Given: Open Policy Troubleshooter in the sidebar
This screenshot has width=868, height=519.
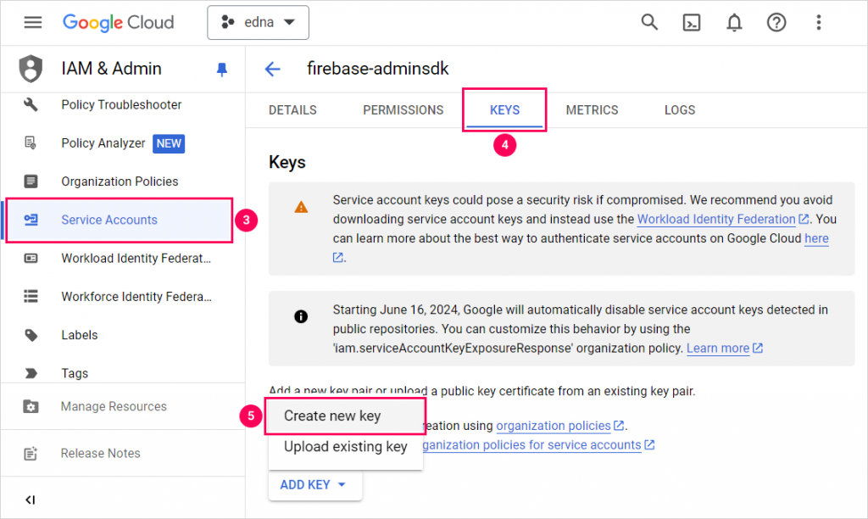Looking at the screenshot, I should coord(121,104).
